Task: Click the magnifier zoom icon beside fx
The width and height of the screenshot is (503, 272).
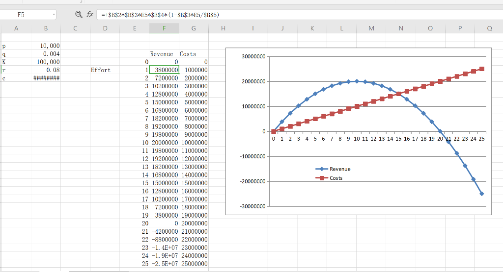Action: coord(79,14)
